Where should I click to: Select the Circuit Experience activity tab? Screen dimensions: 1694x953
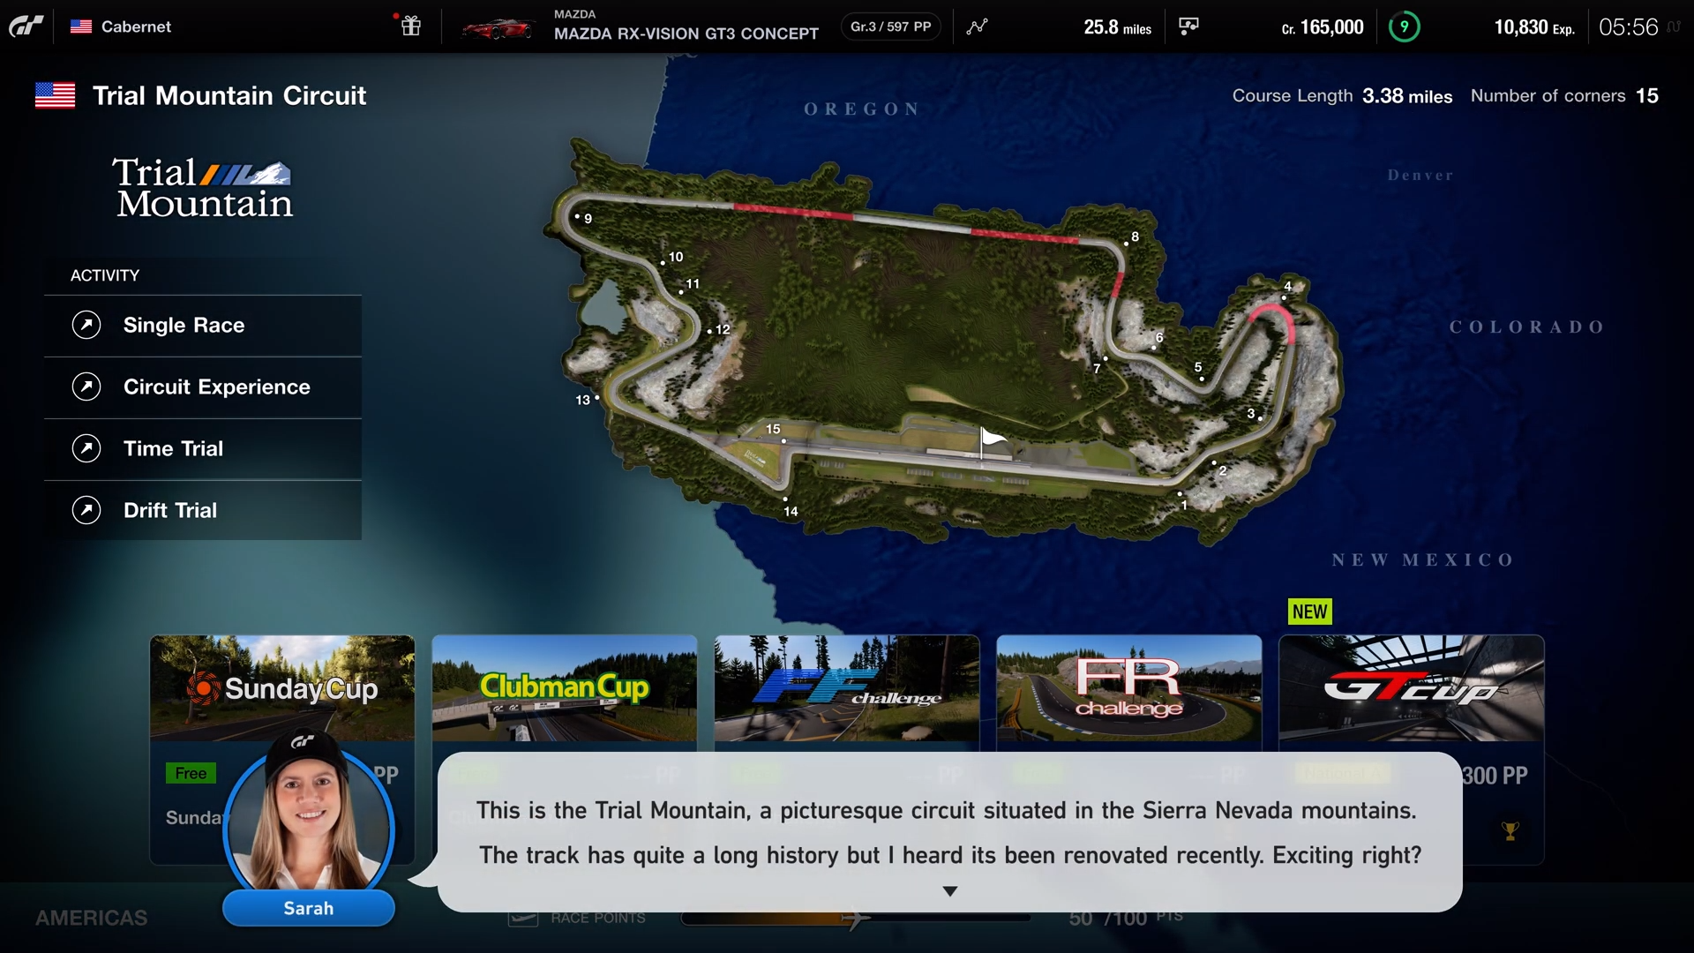pyautogui.click(x=218, y=385)
